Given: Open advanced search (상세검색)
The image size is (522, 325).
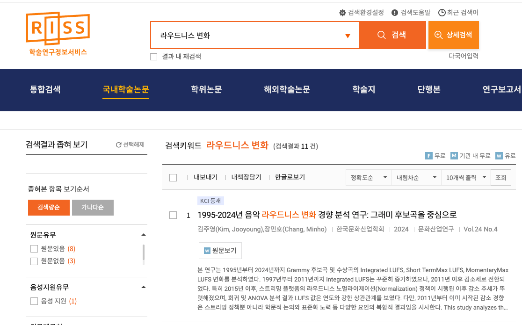Looking at the screenshot, I should 453,35.
